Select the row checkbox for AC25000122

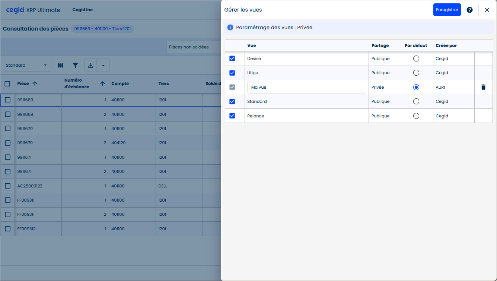(7, 186)
